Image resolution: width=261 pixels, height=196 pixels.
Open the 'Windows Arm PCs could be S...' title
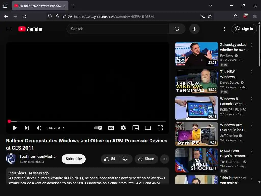233,127
